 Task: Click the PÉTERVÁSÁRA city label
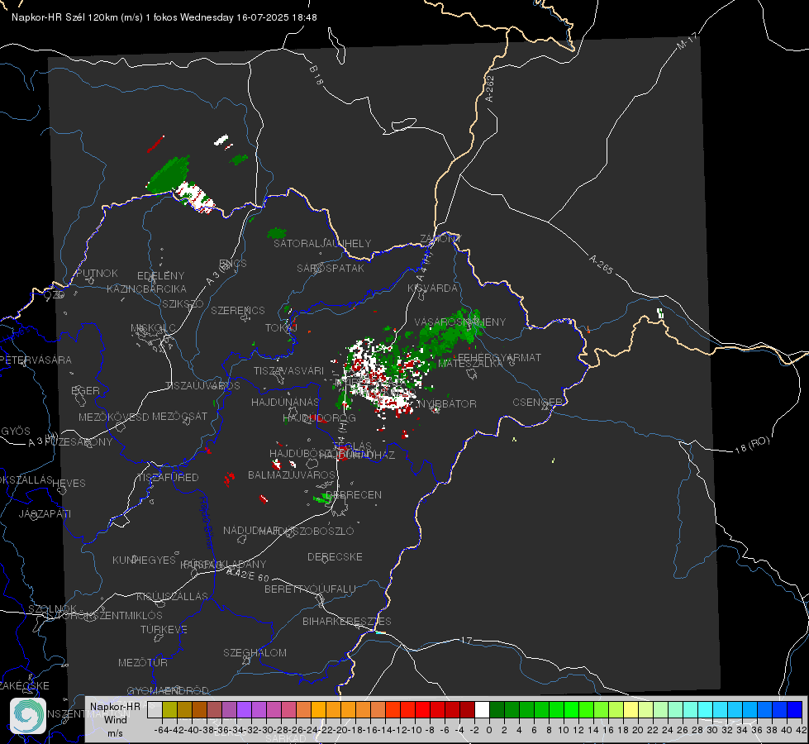coord(35,360)
